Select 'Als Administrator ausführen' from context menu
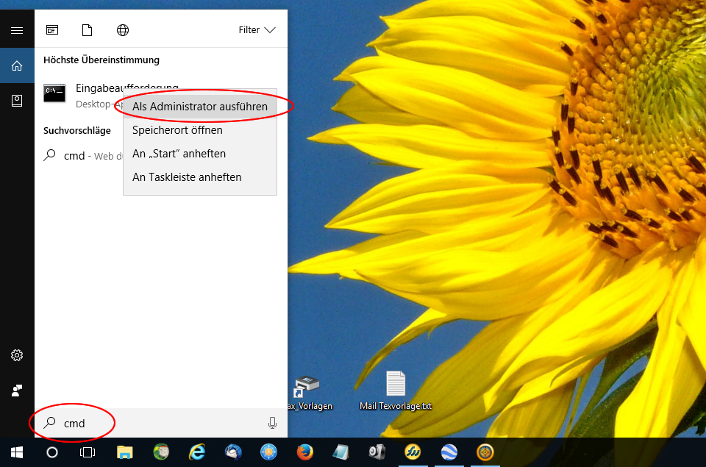The image size is (706, 467). point(199,107)
